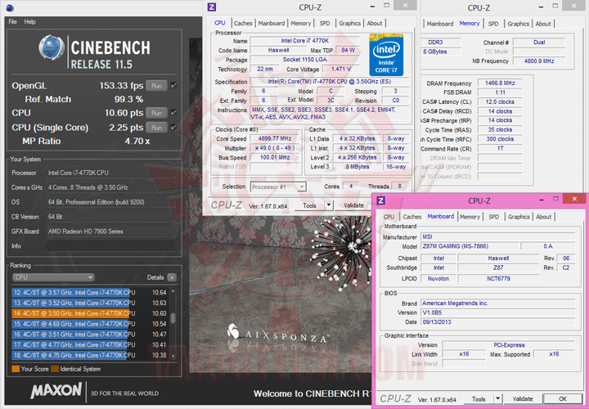Select ranking row 15 at 4.68 GHz
Viewport: 589px width, 409px height.
[x=89, y=324]
